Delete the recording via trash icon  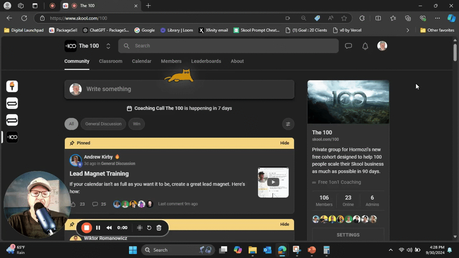[159, 228]
